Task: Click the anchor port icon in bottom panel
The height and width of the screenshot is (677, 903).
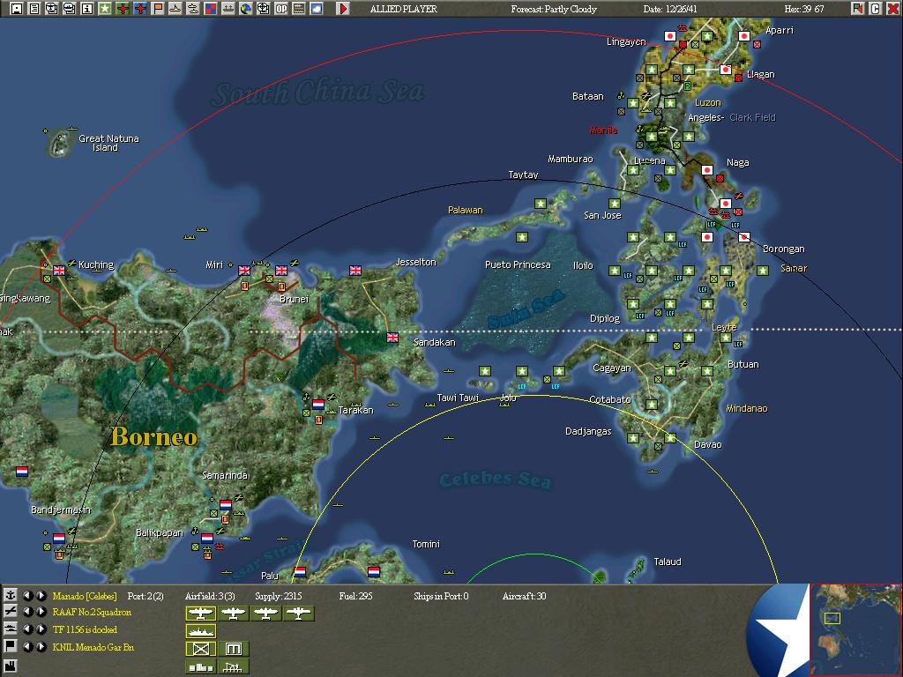Action: click(10, 596)
